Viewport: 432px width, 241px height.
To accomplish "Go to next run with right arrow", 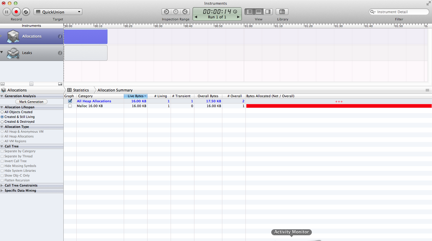I will coord(239,17).
